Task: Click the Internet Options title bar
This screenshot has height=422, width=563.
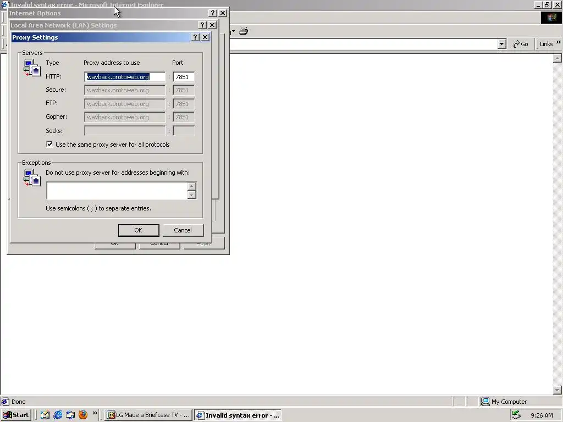Action: coord(108,13)
